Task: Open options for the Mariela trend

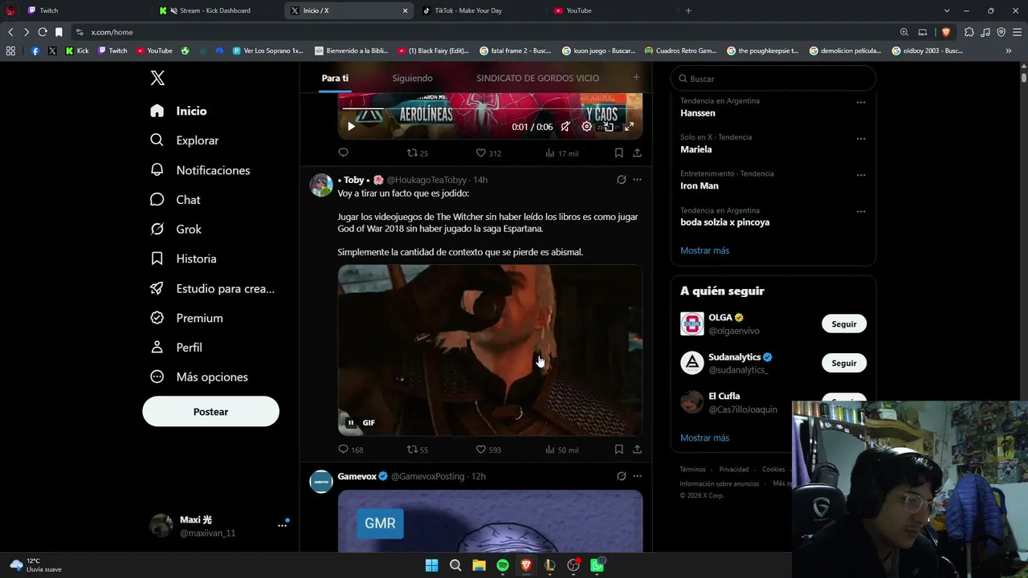Action: click(x=861, y=138)
